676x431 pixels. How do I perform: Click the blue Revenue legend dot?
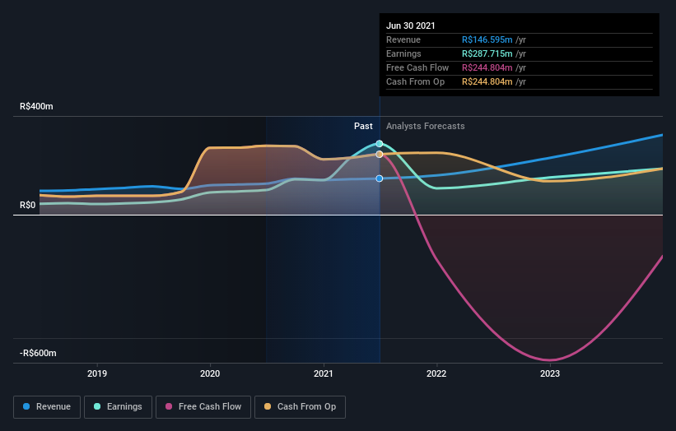point(26,406)
